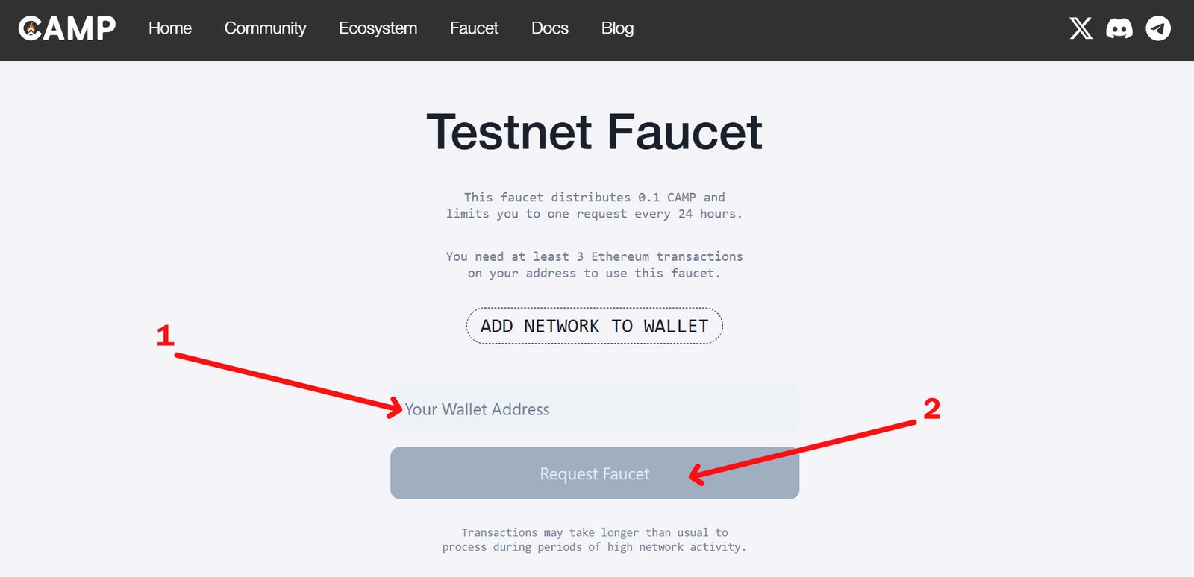Click Add Network to Wallet button
This screenshot has width=1194, height=577.
tap(594, 326)
